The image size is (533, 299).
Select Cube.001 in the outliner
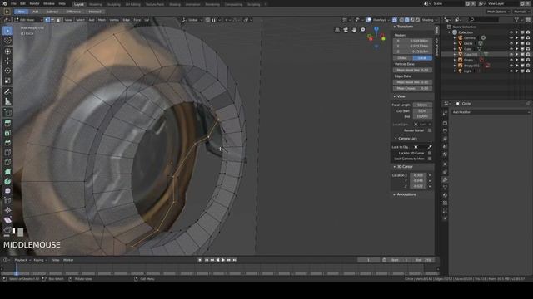pyautogui.click(x=471, y=55)
